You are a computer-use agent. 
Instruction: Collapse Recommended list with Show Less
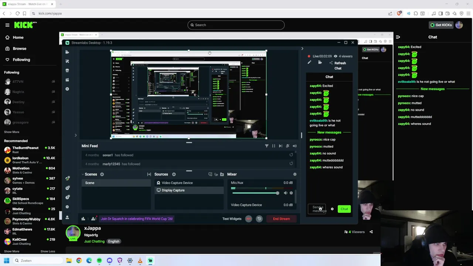pos(48,251)
